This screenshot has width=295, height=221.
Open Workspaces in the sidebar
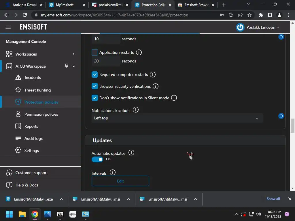click(x=26, y=54)
